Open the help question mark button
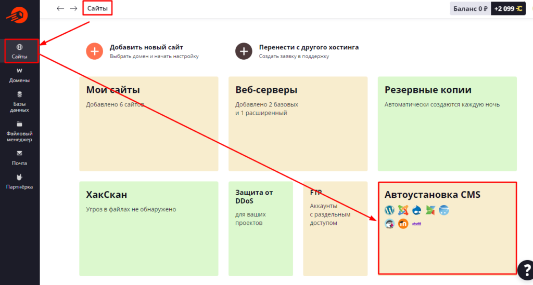Viewport: 533px width, 285px height. (x=526, y=270)
